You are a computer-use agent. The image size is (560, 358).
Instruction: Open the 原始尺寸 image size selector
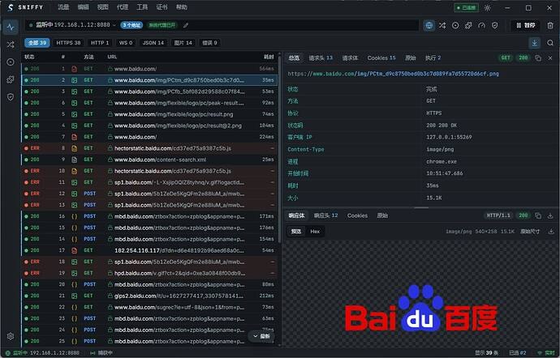[530, 232]
